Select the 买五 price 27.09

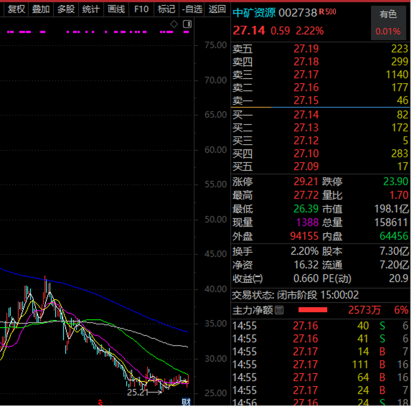306,166
